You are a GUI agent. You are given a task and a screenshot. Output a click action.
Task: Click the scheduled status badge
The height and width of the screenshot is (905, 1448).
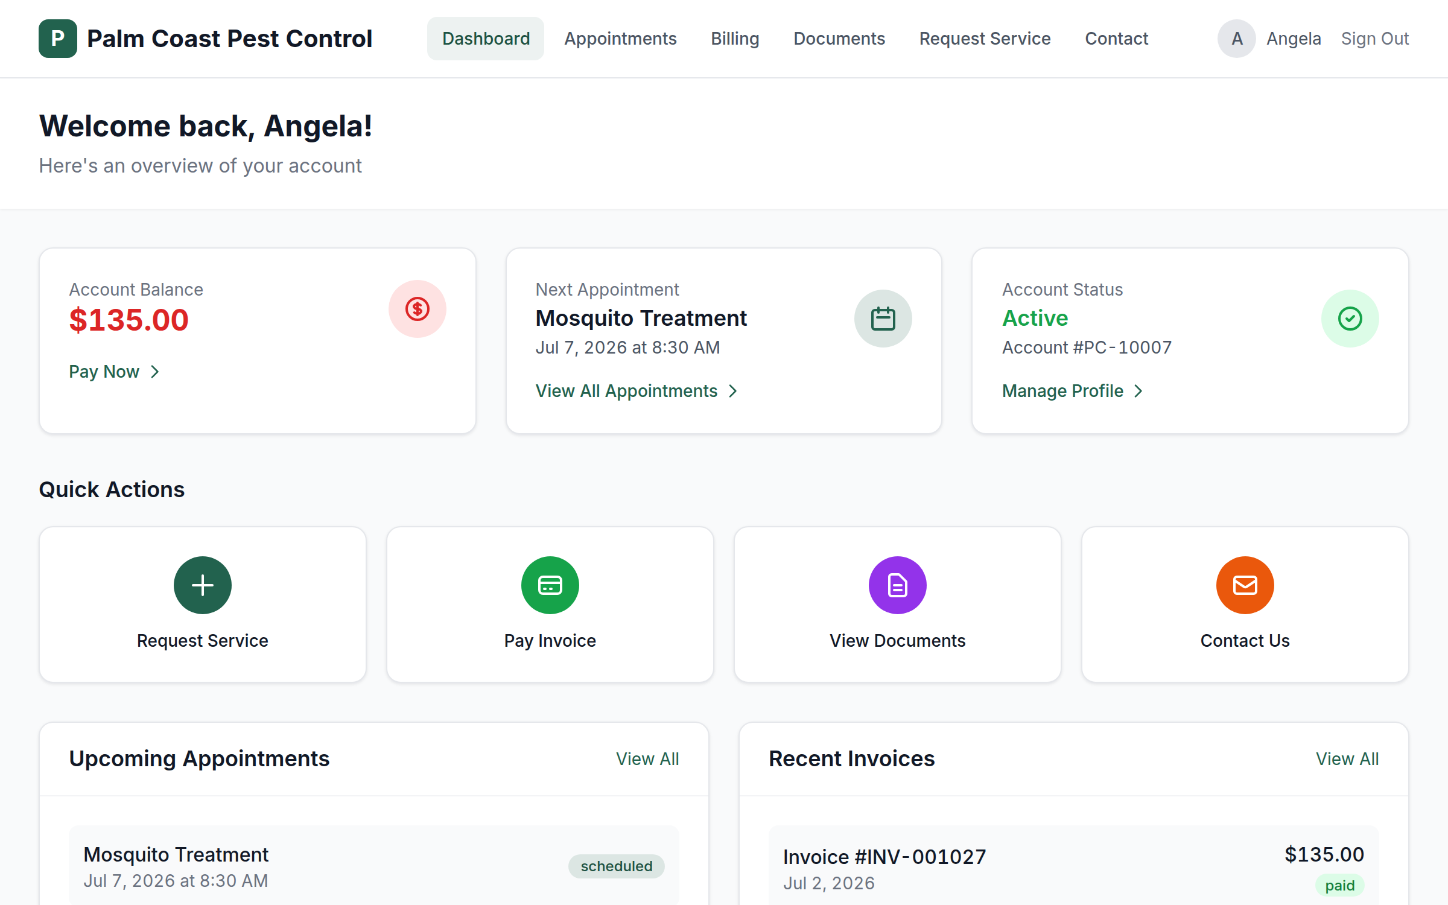pos(616,866)
